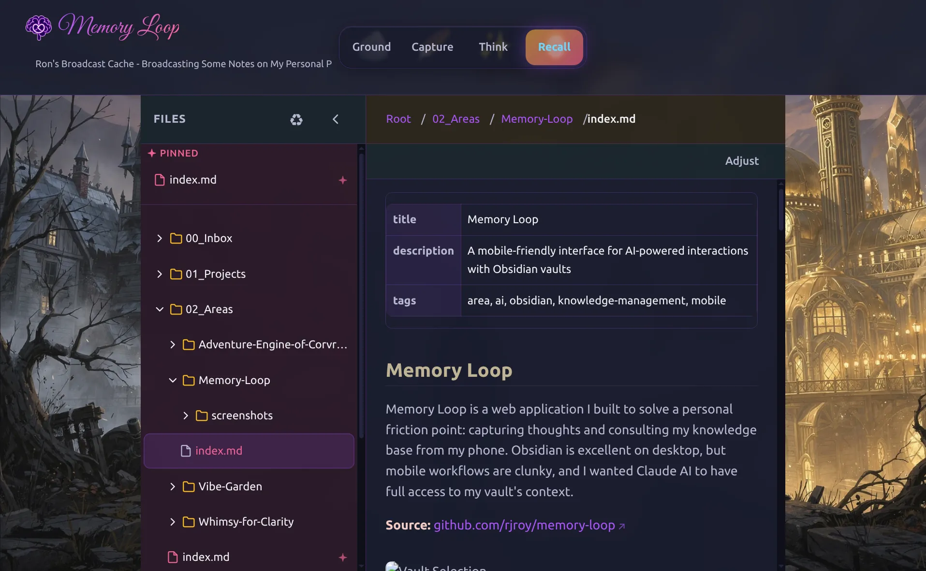Screen dimensions: 926x571
Task: Expand the 01_Projects folder
Action: point(160,274)
